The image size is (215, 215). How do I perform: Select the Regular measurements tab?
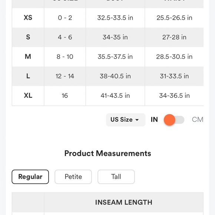coord(30,177)
